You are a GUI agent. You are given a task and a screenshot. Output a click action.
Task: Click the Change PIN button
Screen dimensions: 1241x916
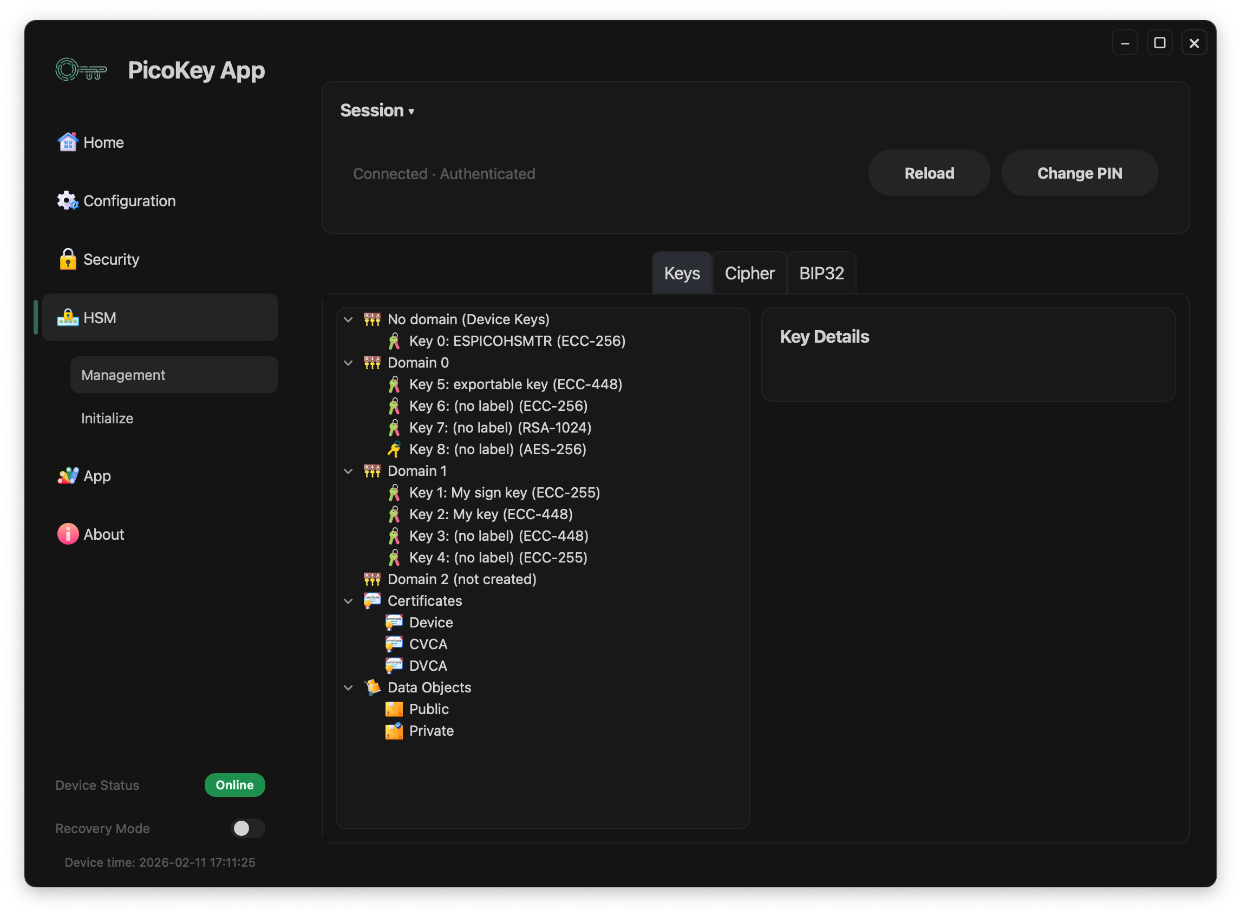click(1079, 173)
